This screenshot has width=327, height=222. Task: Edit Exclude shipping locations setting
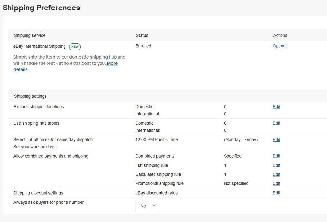[276, 107]
